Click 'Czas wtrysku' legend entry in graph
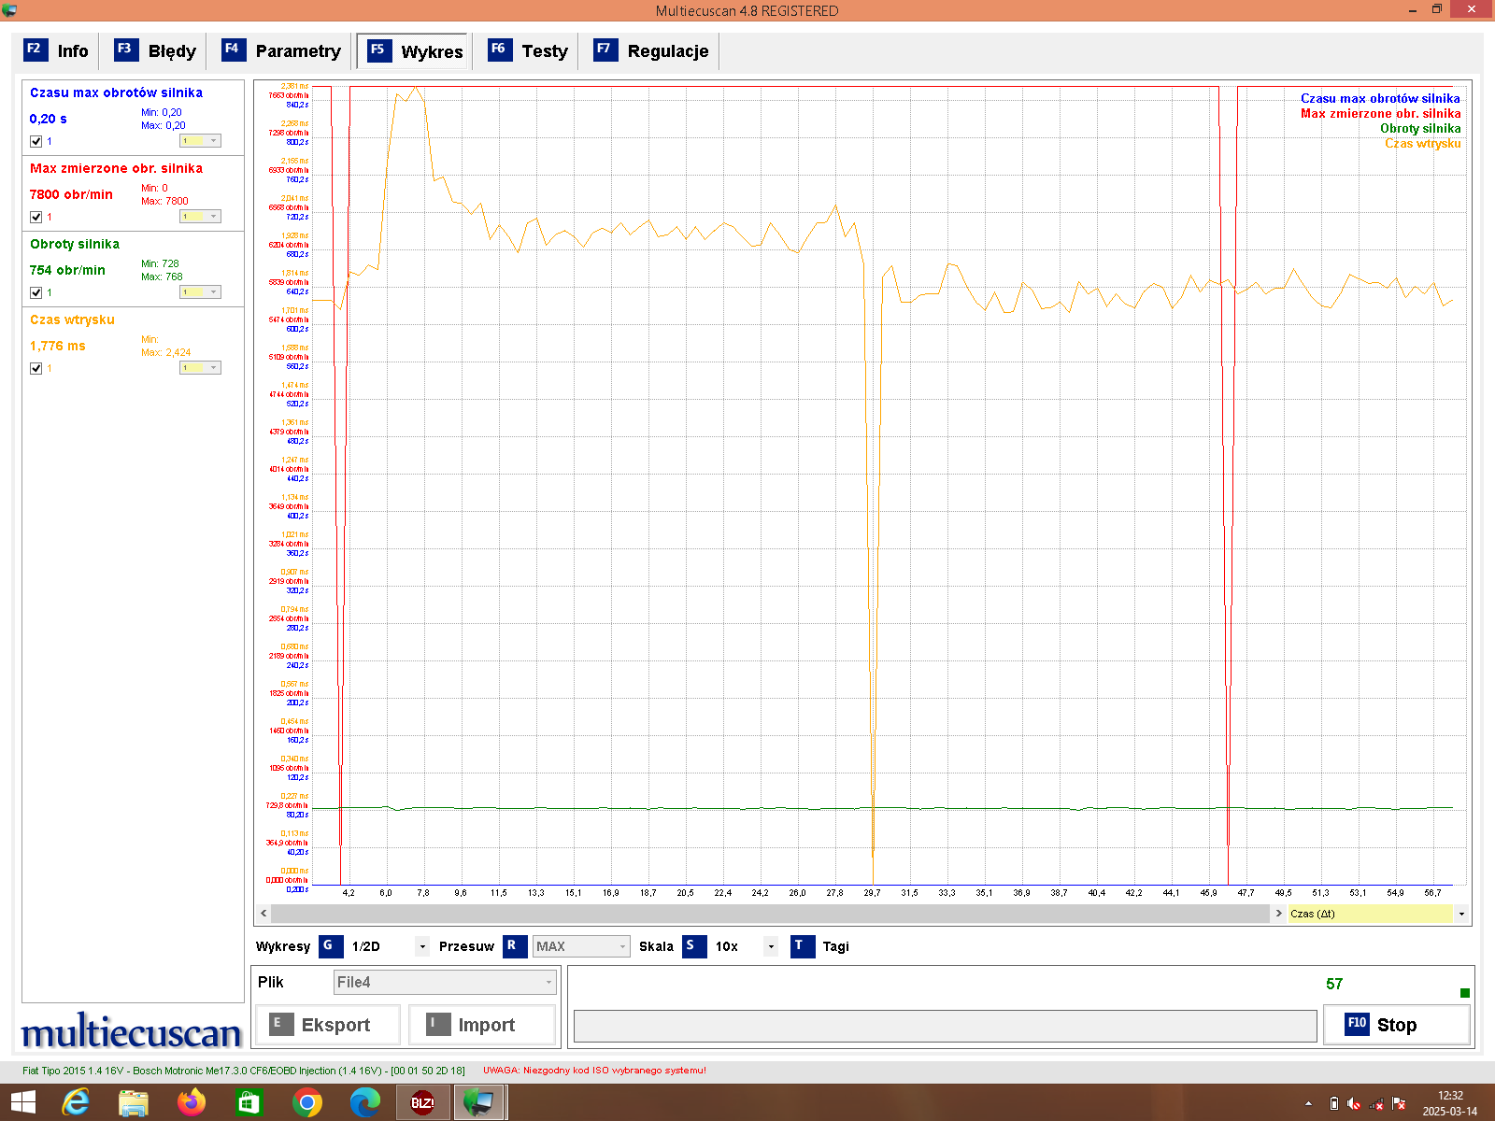The height and width of the screenshot is (1121, 1495). pos(1422,143)
